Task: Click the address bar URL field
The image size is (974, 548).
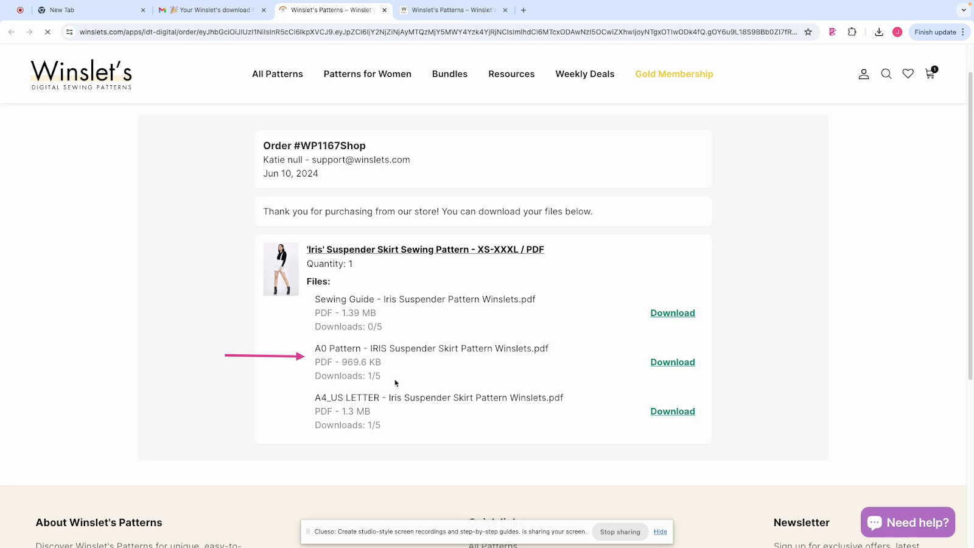Action: [x=437, y=32]
